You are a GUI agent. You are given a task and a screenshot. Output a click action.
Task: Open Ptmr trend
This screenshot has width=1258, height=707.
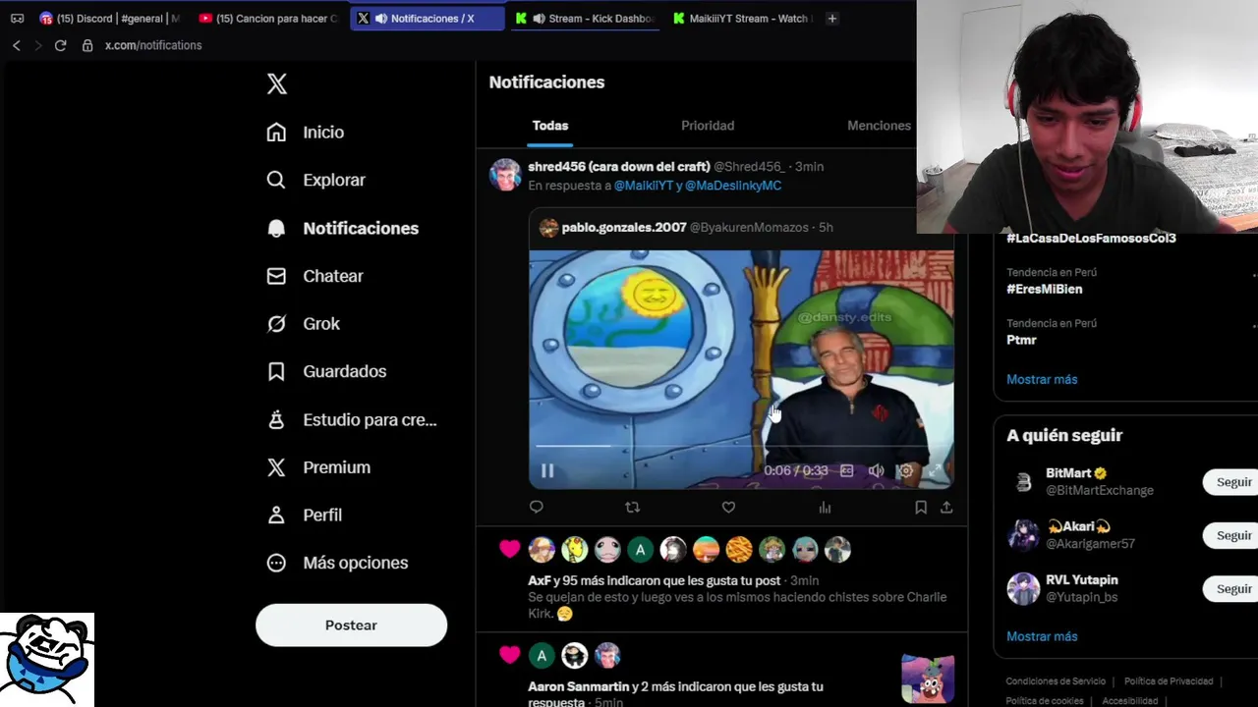(1021, 341)
